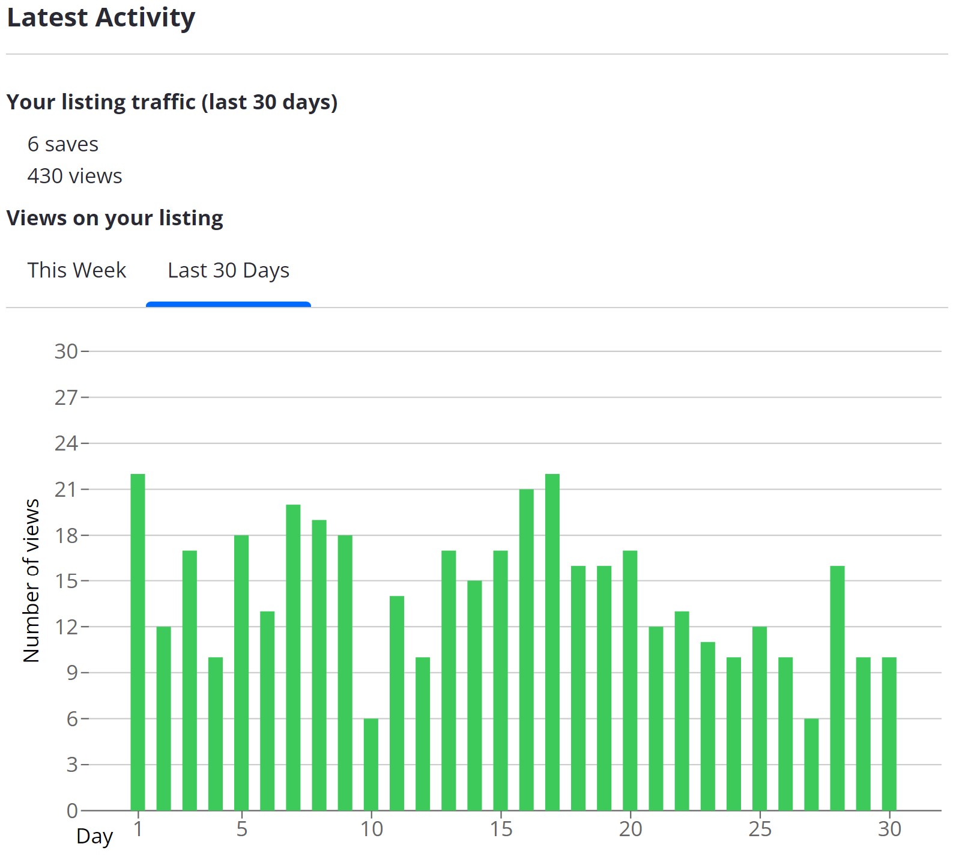Image resolution: width=959 pixels, height=865 pixels.
Task: Click the 6 saves text
Action: [x=63, y=144]
